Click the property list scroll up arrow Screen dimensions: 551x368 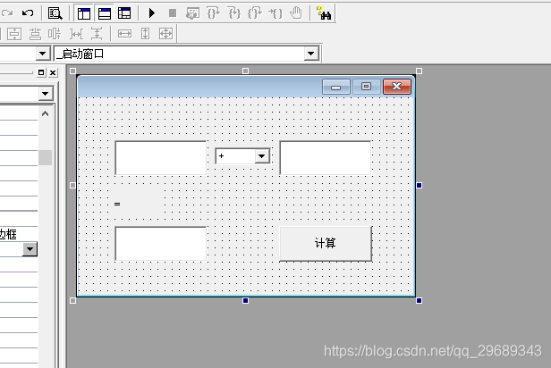click(x=45, y=113)
